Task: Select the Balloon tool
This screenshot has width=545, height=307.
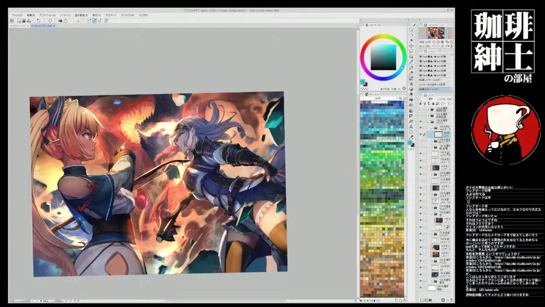Action: click(x=411, y=132)
